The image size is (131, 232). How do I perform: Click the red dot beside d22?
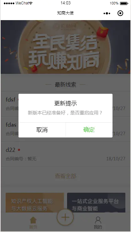tap(19, 150)
